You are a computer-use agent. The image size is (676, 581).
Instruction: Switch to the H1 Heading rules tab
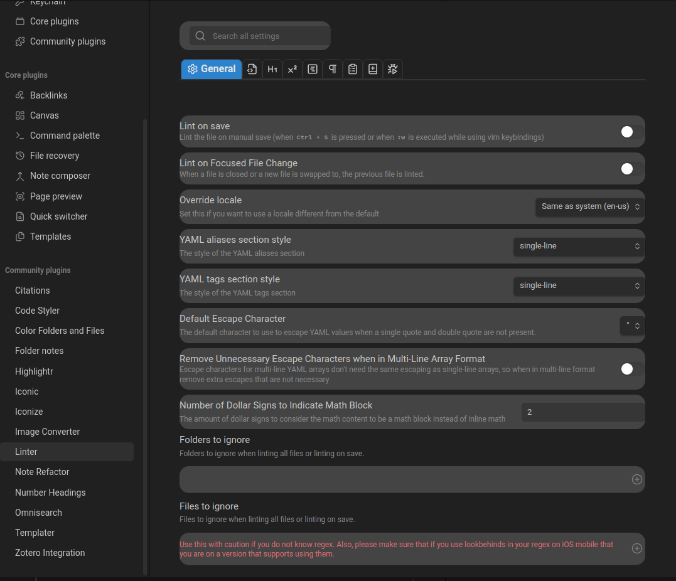pyautogui.click(x=272, y=69)
